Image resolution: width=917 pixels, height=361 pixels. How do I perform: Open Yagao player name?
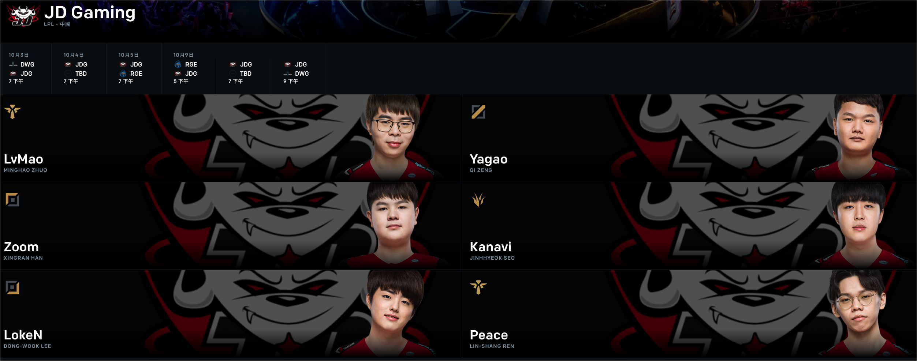[489, 159]
